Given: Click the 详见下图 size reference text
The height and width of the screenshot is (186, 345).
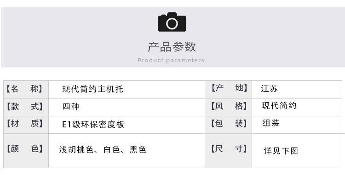Looking at the screenshot, I should coord(281,150).
